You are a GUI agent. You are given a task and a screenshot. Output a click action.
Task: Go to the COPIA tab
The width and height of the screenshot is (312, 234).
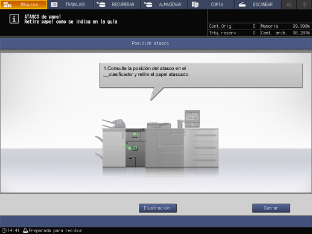tap(211, 4)
